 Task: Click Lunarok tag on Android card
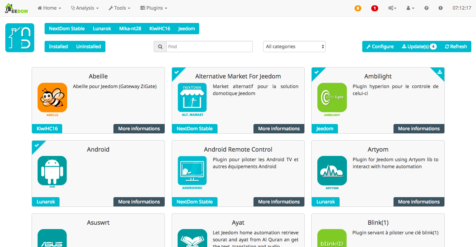point(46,202)
